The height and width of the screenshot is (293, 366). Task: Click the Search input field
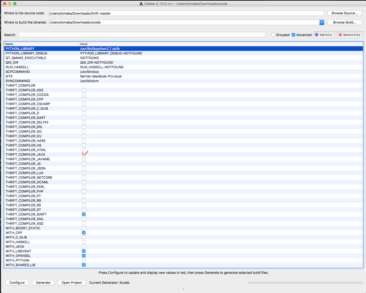pos(142,35)
